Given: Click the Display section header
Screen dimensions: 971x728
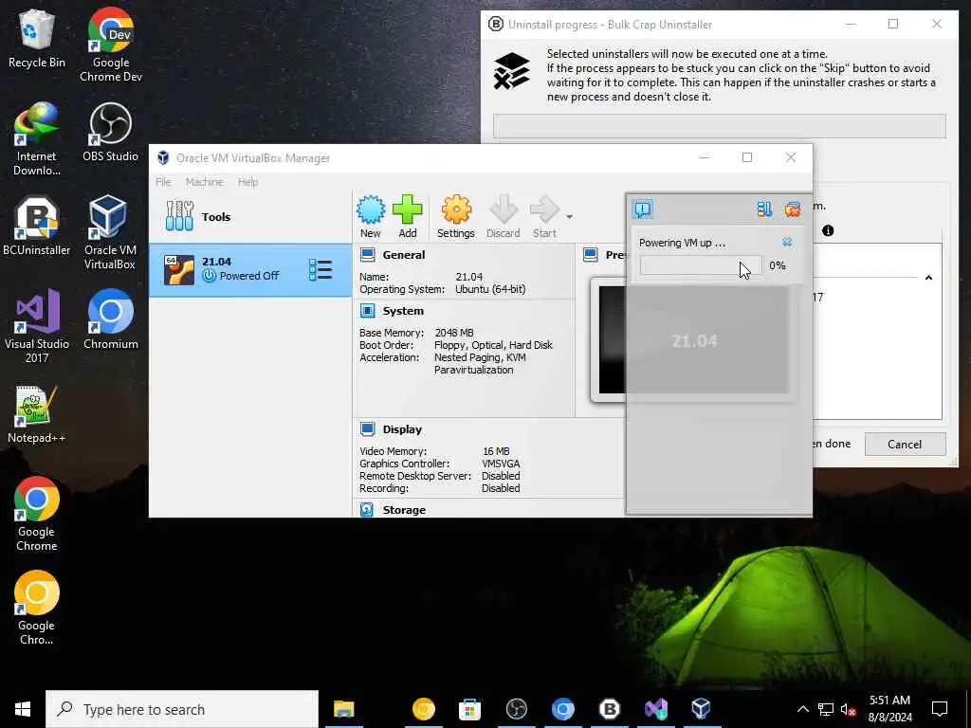Looking at the screenshot, I should [402, 429].
